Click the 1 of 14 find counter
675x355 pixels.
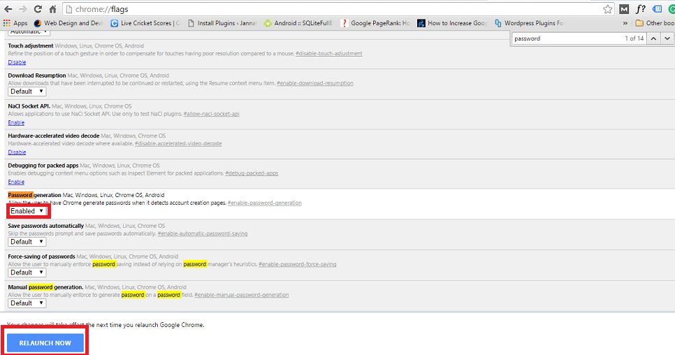[x=634, y=38]
